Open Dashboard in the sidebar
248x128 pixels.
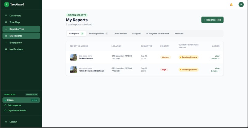click(x=21, y=15)
